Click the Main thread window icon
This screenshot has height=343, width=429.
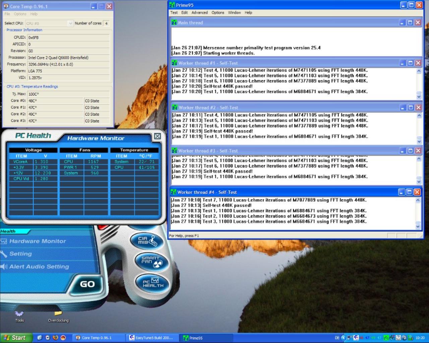point(174,22)
